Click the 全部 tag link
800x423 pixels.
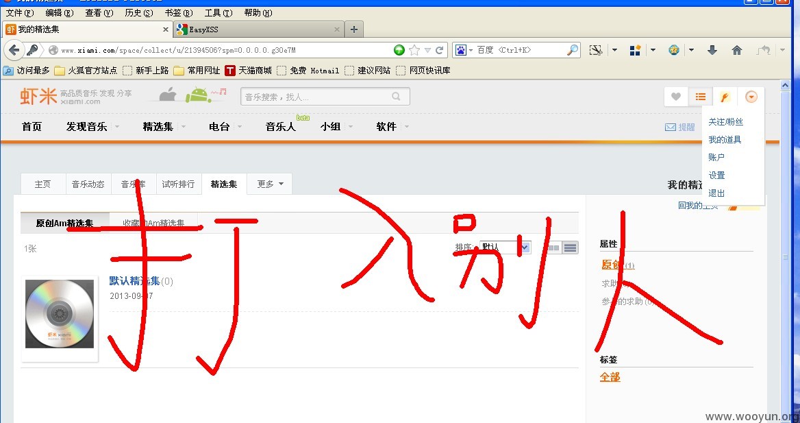click(610, 377)
